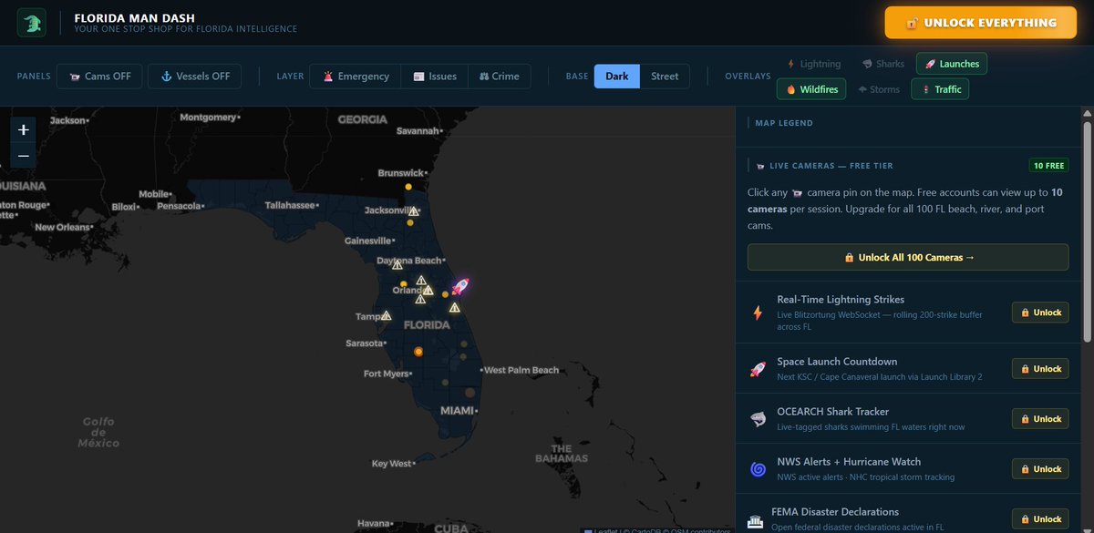Click West Palm Beach map label
Viewport: 1094px width, 533px height.
(521, 370)
